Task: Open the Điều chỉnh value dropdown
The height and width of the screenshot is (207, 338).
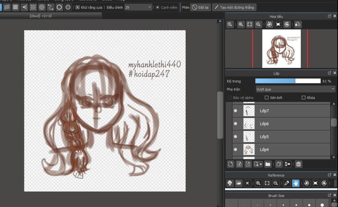Action: point(150,7)
